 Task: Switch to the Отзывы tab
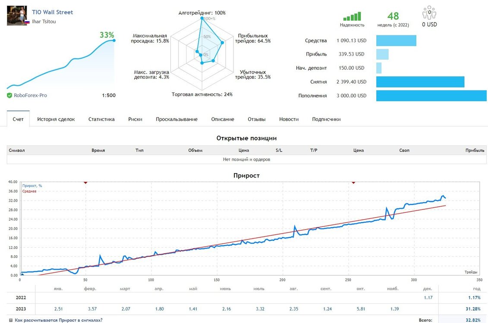tap(256, 119)
